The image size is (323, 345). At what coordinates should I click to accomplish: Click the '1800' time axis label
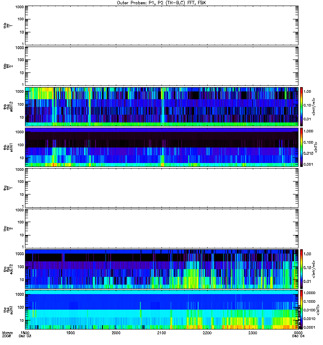coord(25,332)
